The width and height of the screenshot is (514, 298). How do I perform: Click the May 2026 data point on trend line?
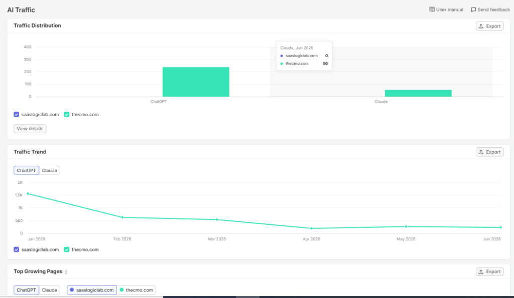point(406,226)
